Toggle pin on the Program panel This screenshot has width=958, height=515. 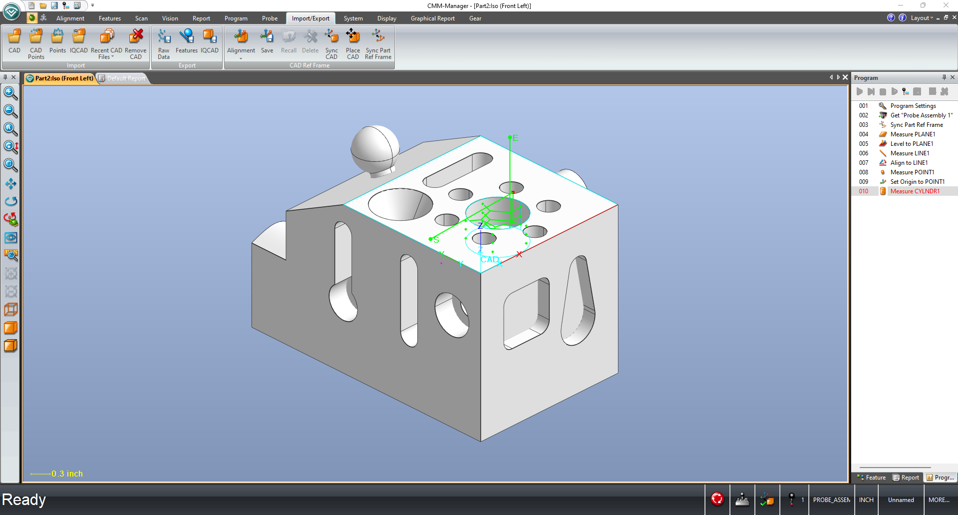pyautogui.click(x=944, y=77)
